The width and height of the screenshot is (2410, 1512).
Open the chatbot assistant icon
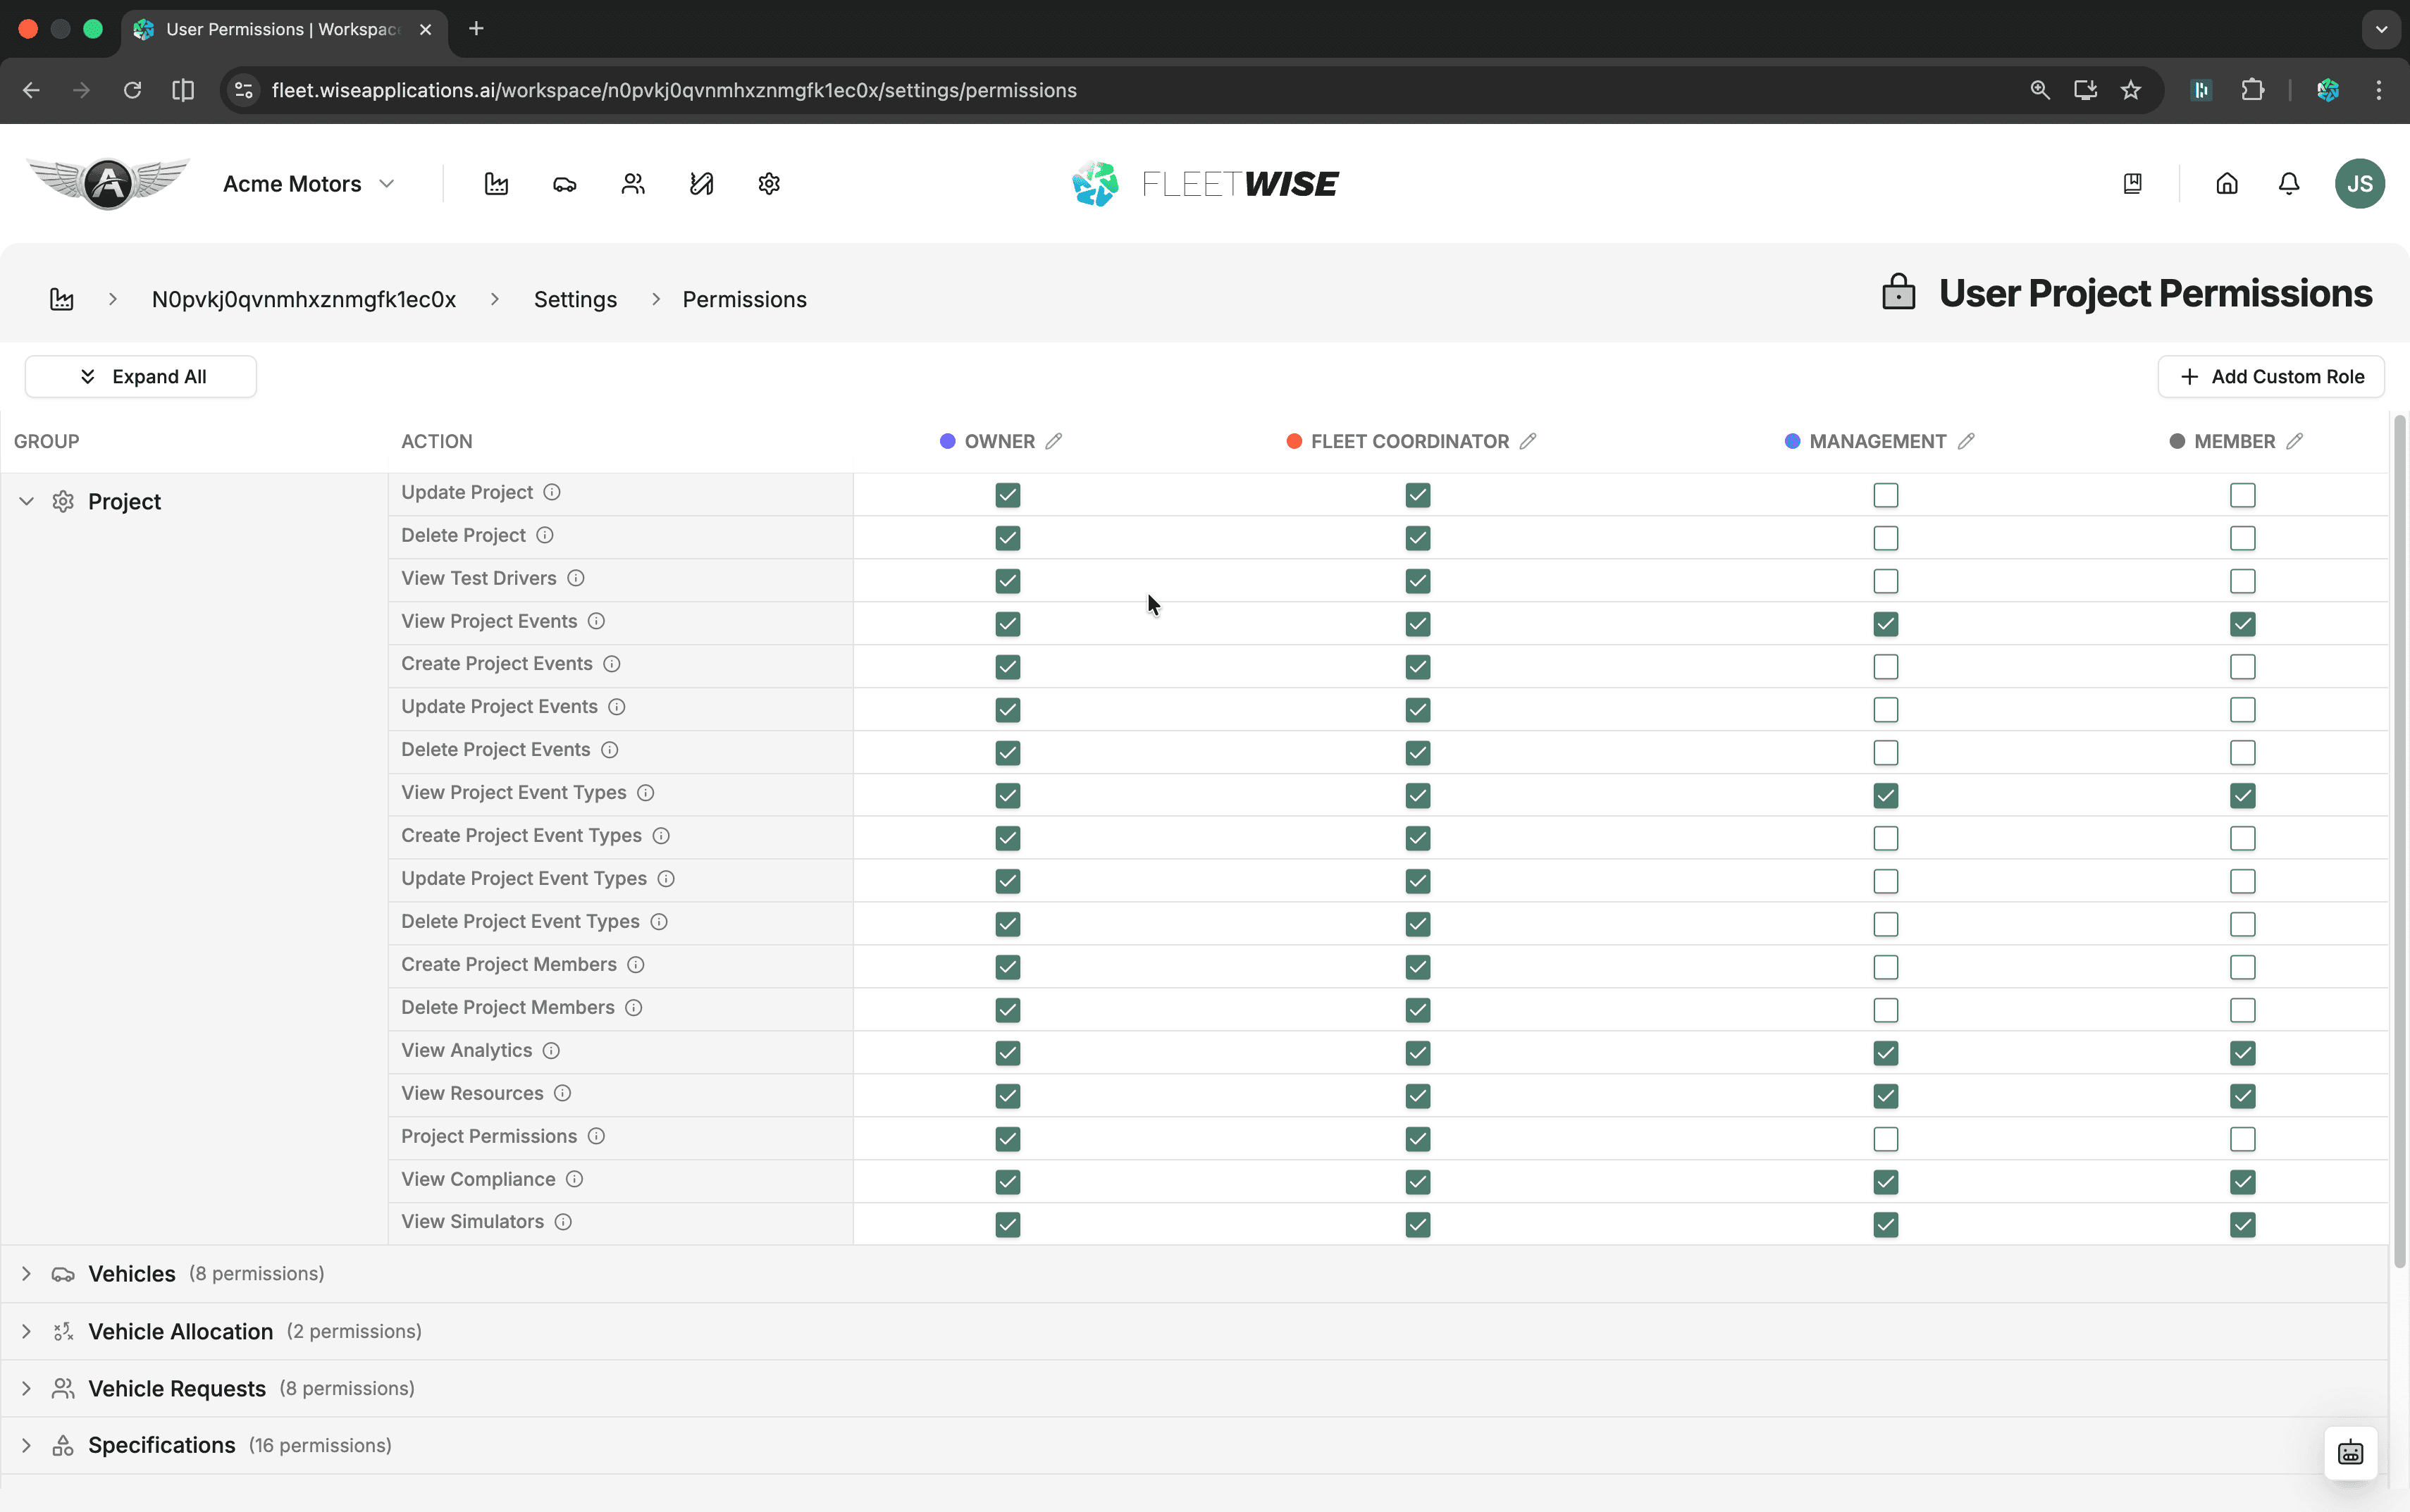[x=2350, y=1453]
